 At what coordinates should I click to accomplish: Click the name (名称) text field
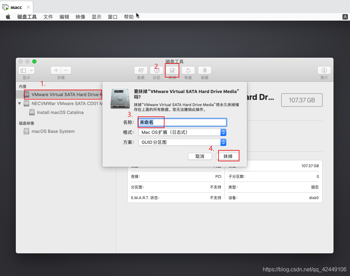coord(182,122)
